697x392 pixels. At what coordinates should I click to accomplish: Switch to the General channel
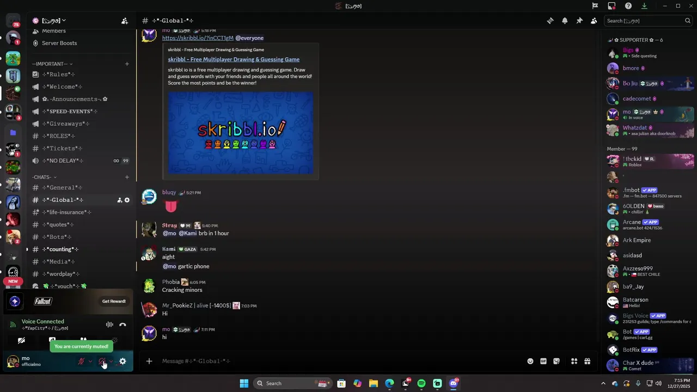(81, 187)
